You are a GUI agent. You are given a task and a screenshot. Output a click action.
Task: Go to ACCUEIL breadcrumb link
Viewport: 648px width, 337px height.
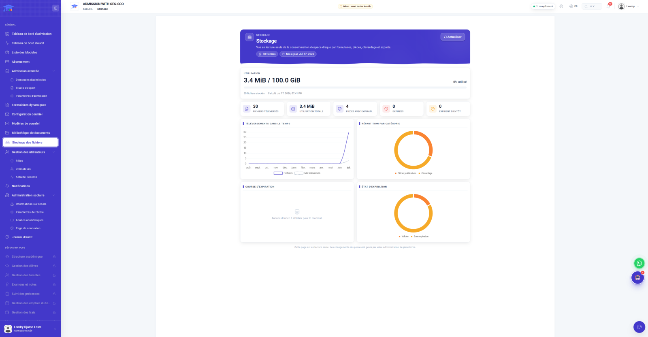coord(88,9)
